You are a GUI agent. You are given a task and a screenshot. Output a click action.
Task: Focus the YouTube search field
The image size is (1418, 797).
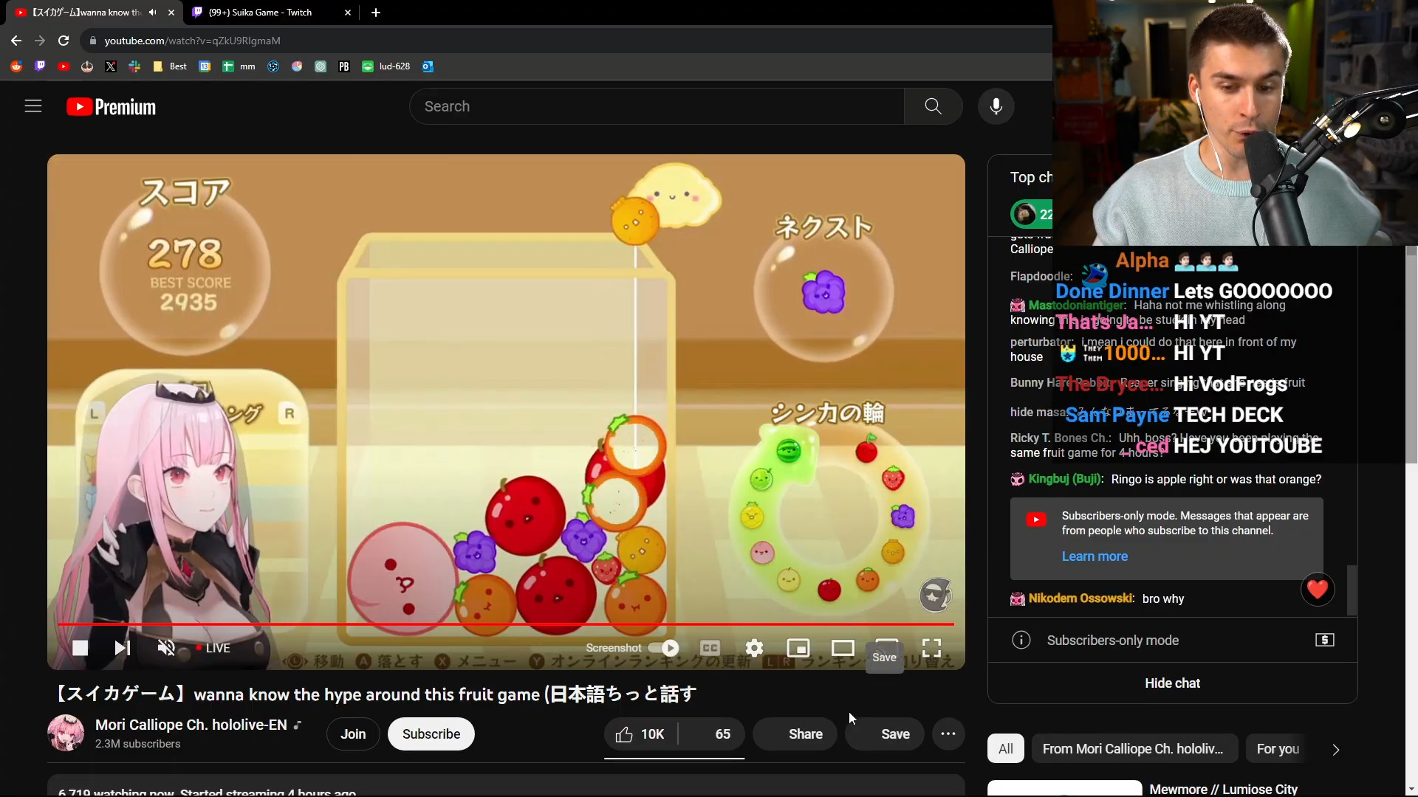(657, 106)
